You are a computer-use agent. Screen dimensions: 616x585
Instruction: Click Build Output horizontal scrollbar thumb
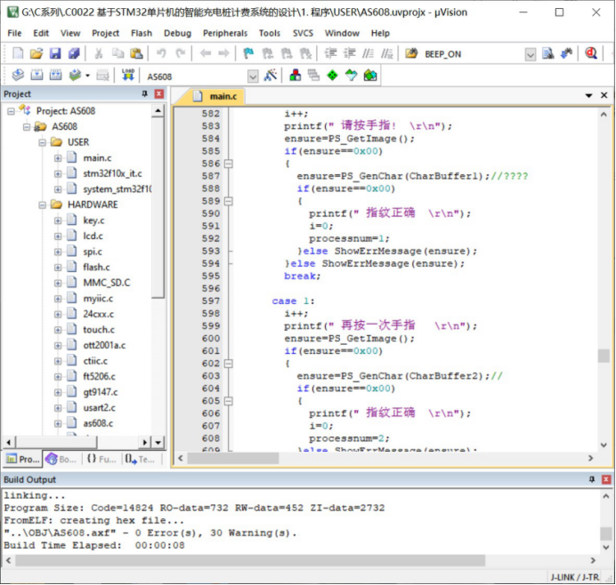[x=250, y=561]
